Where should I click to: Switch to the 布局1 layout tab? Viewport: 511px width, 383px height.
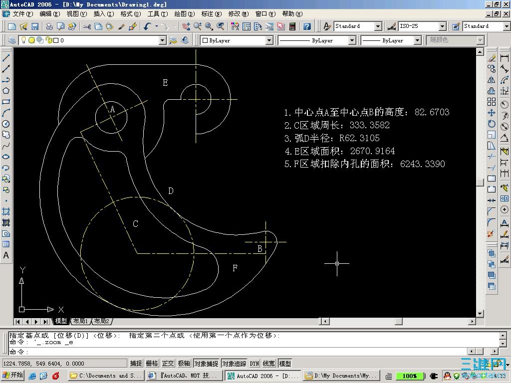coord(80,321)
